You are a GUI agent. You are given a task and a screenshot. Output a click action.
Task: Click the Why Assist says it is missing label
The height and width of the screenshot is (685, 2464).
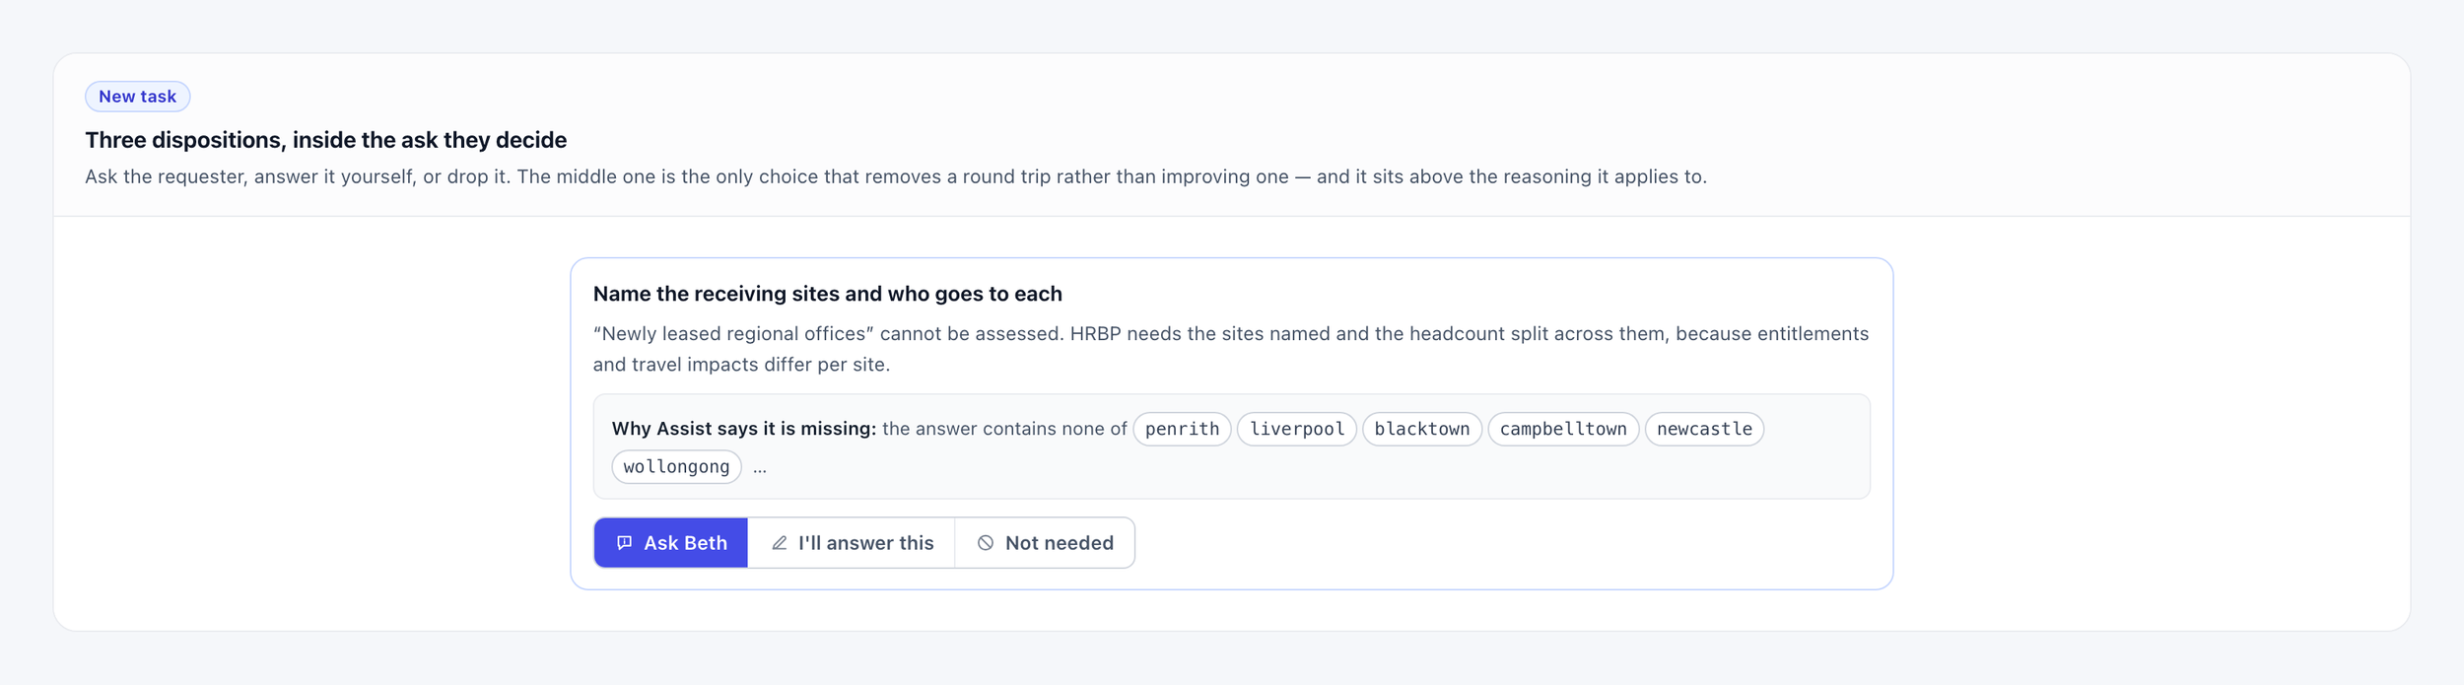(743, 429)
